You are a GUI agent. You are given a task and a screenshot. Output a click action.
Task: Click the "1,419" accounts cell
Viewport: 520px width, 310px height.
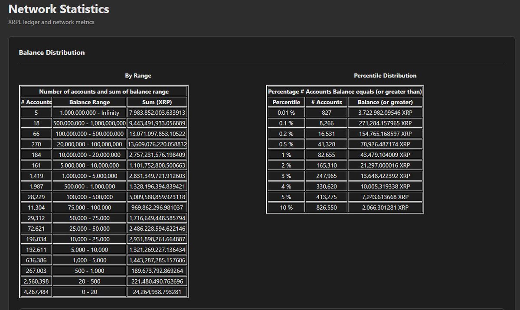pyautogui.click(x=36, y=176)
